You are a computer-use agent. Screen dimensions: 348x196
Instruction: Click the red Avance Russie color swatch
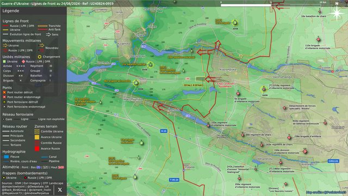[37, 149]
